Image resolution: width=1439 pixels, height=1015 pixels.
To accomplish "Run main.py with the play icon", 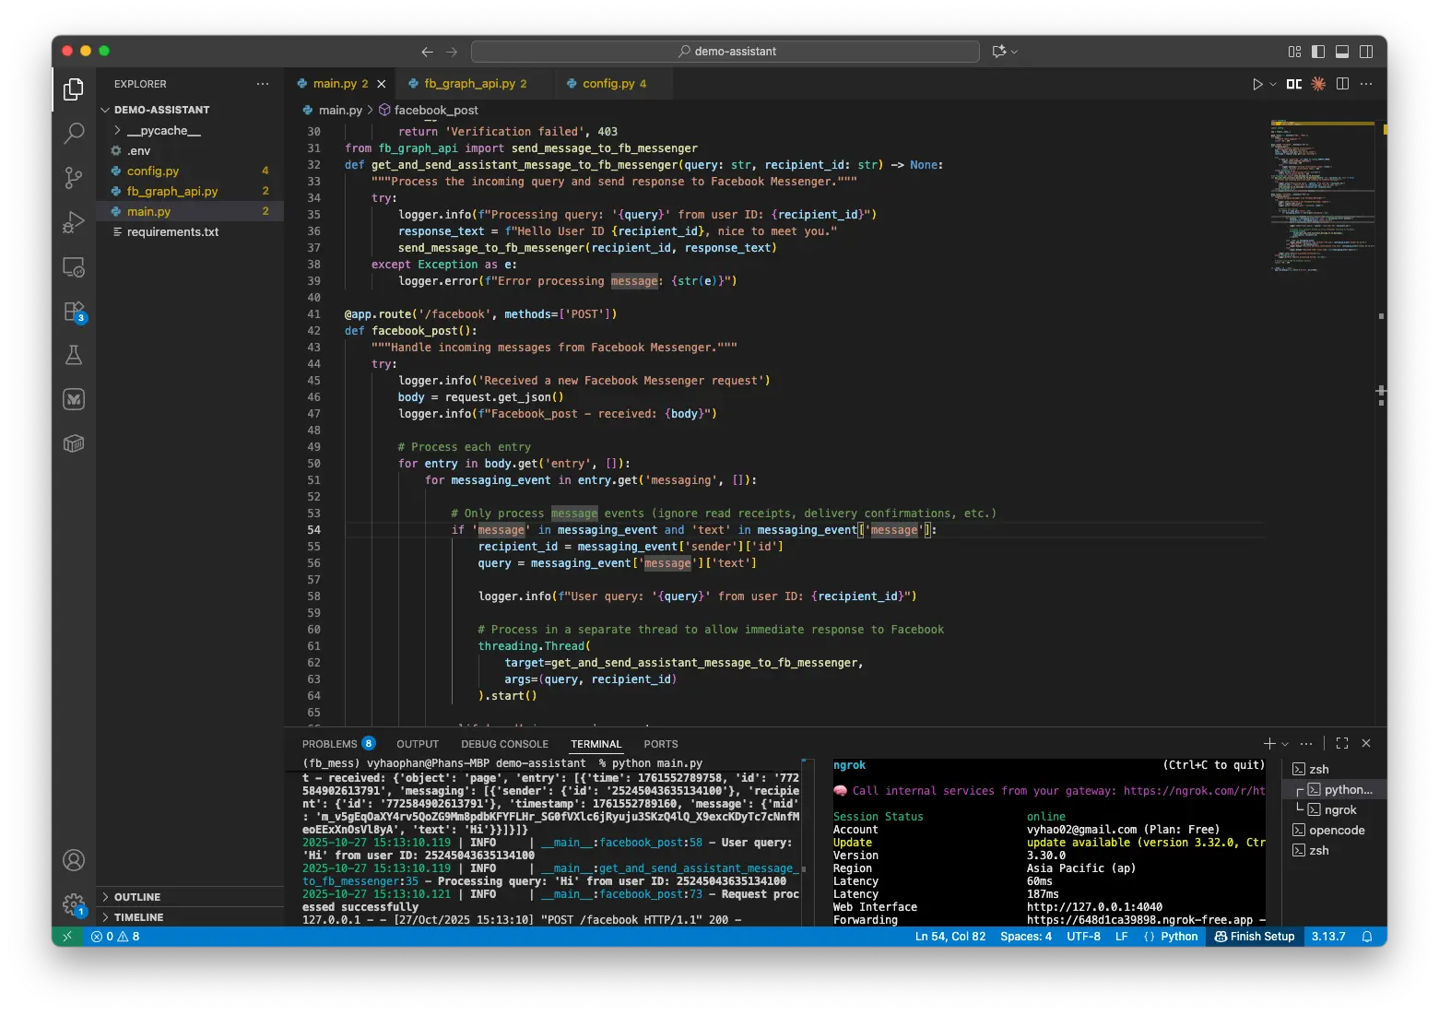I will click(x=1257, y=84).
